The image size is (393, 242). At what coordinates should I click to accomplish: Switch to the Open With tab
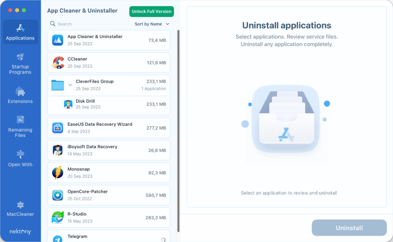point(20,159)
